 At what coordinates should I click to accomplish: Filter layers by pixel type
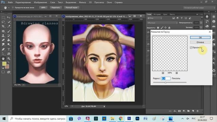(174, 18)
